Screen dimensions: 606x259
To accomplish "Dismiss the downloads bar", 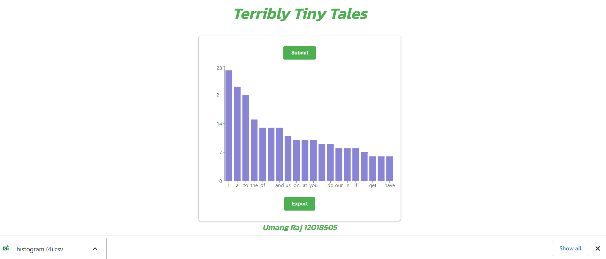I will pyautogui.click(x=597, y=248).
